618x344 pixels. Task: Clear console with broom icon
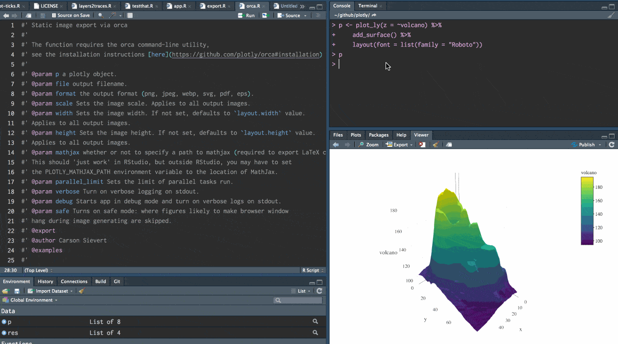coord(611,15)
